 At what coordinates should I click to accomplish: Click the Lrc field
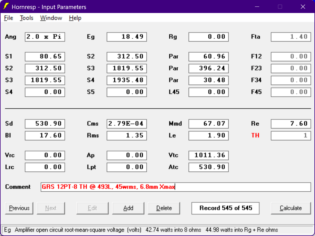coord(45,167)
